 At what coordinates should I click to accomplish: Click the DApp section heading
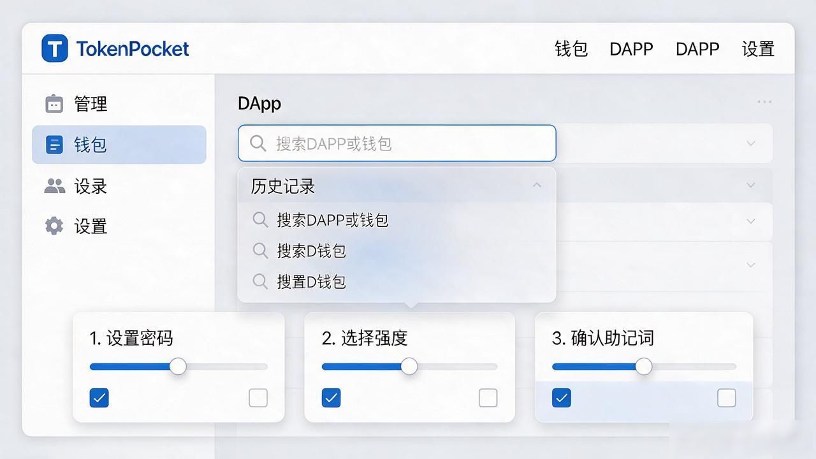click(259, 103)
